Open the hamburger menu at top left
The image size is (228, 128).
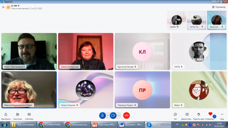click(3, 7)
